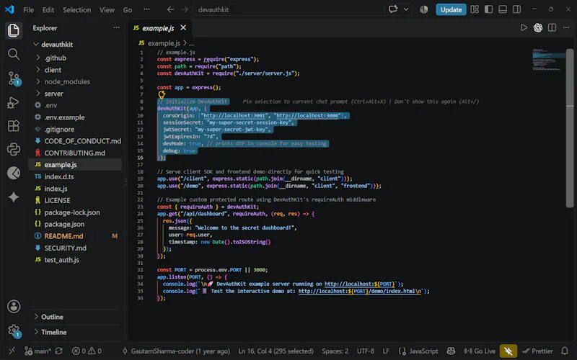Open the Extensions view
Viewport: 577px width, 360px height.
[x=14, y=125]
